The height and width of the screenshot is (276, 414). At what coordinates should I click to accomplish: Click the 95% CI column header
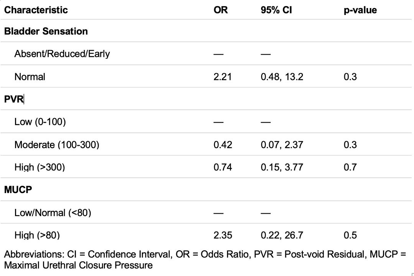[x=276, y=10]
